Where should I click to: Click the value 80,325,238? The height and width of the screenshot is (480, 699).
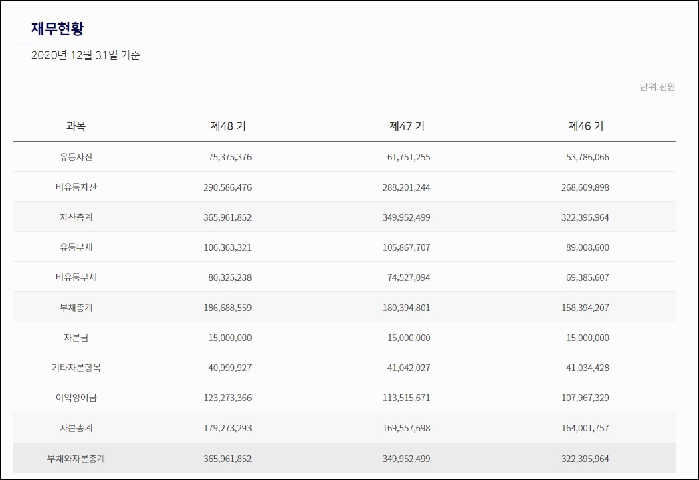(230, 277)
